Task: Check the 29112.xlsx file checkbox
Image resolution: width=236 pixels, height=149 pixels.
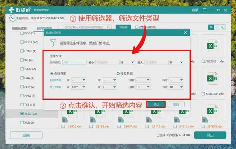Action: tap(147, 127)
